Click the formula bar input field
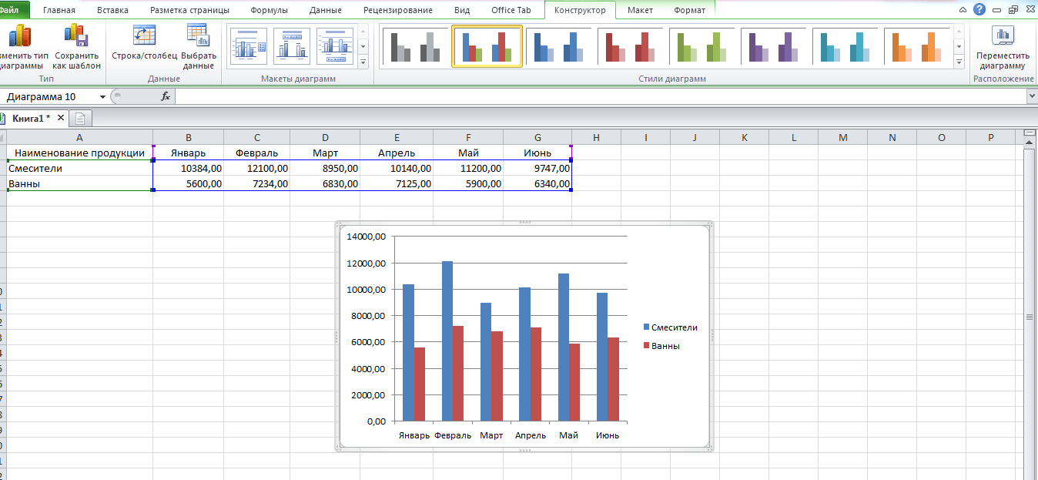Image resolution: width=1038 pixels, height=480 pixels. tap(601, 96)
